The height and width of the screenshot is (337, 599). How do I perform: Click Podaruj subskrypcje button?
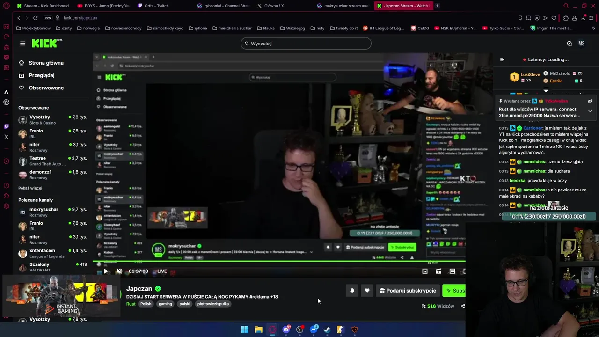point(408,291)
